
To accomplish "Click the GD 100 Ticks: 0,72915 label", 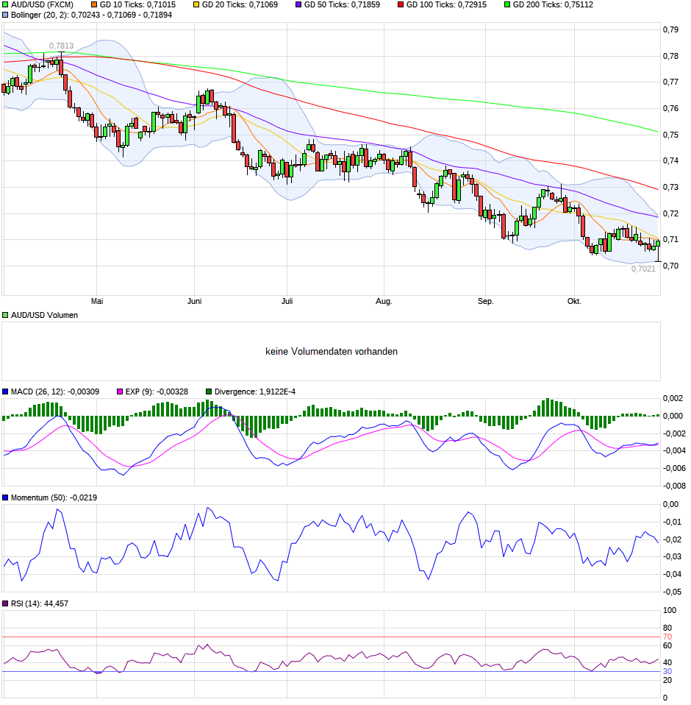I will click(x=446, y=5).
